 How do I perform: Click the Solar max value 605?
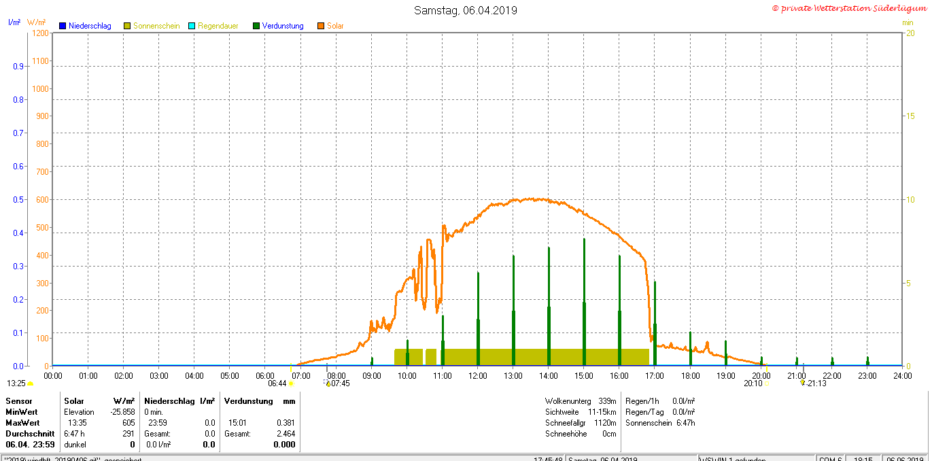point(128,423)
